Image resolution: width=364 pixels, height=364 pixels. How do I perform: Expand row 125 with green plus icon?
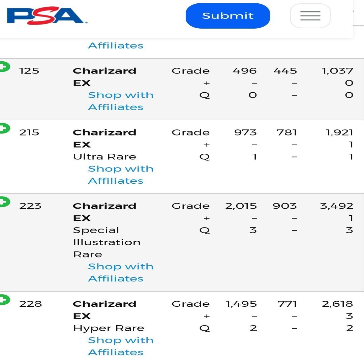point(4,67)
